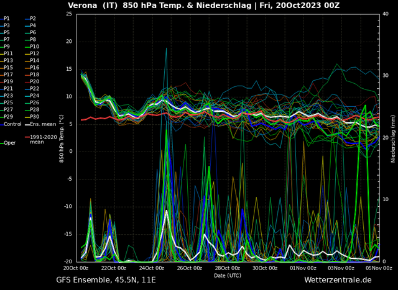Click the '28Oct 00z' date tick label
Screen dimensions: 398x290
click(228, 268)
